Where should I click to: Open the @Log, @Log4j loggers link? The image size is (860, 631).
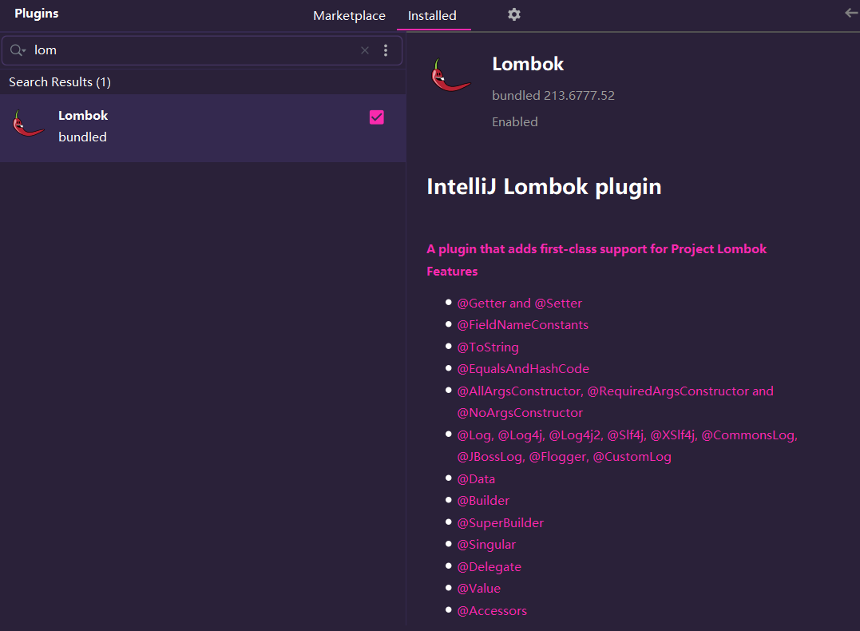tap(628, 446)
